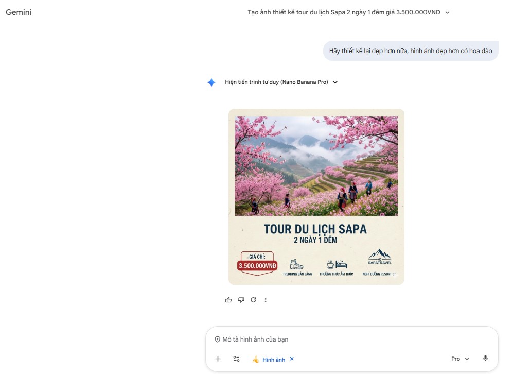Regenerate the response with redo icon
513x374 pixels.
click(253, 300)
